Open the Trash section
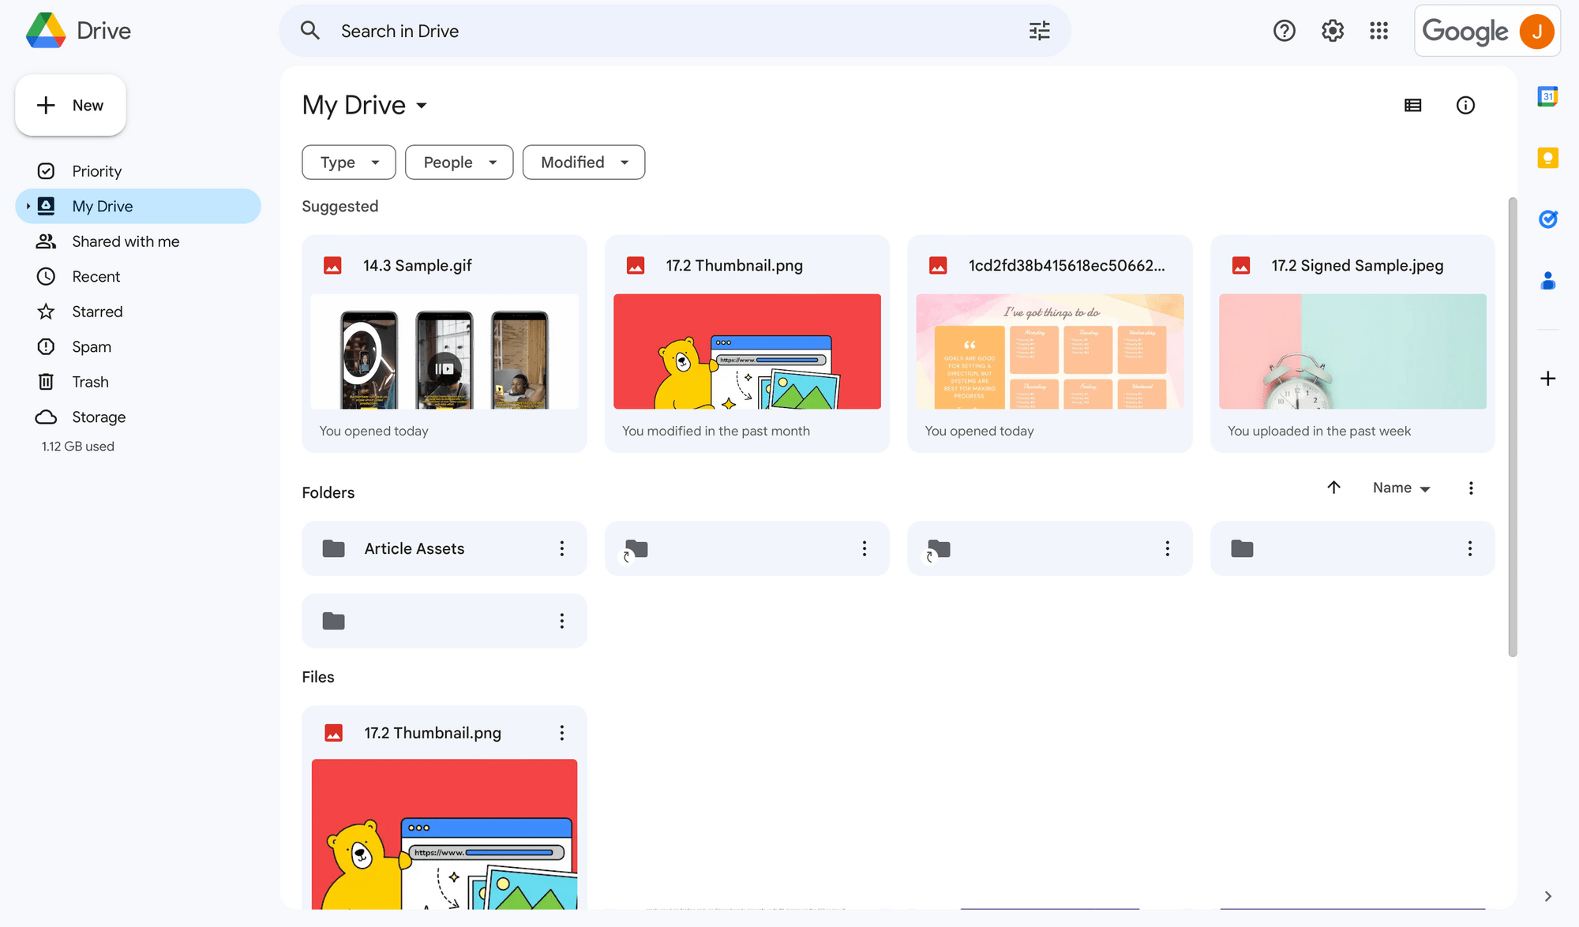This screenshot has height=927, width=1579. [x=90, y=382]
